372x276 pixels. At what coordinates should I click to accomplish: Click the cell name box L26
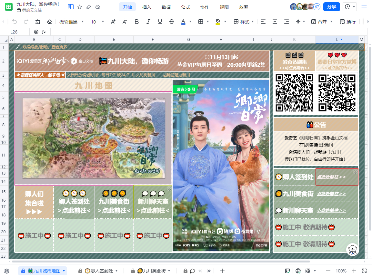point(14,32)
